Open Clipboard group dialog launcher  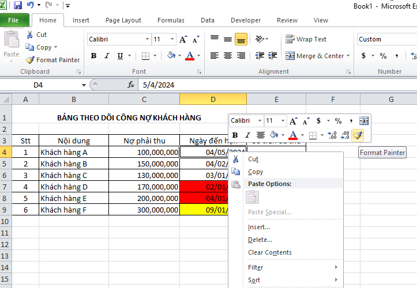tap(78, 72)
